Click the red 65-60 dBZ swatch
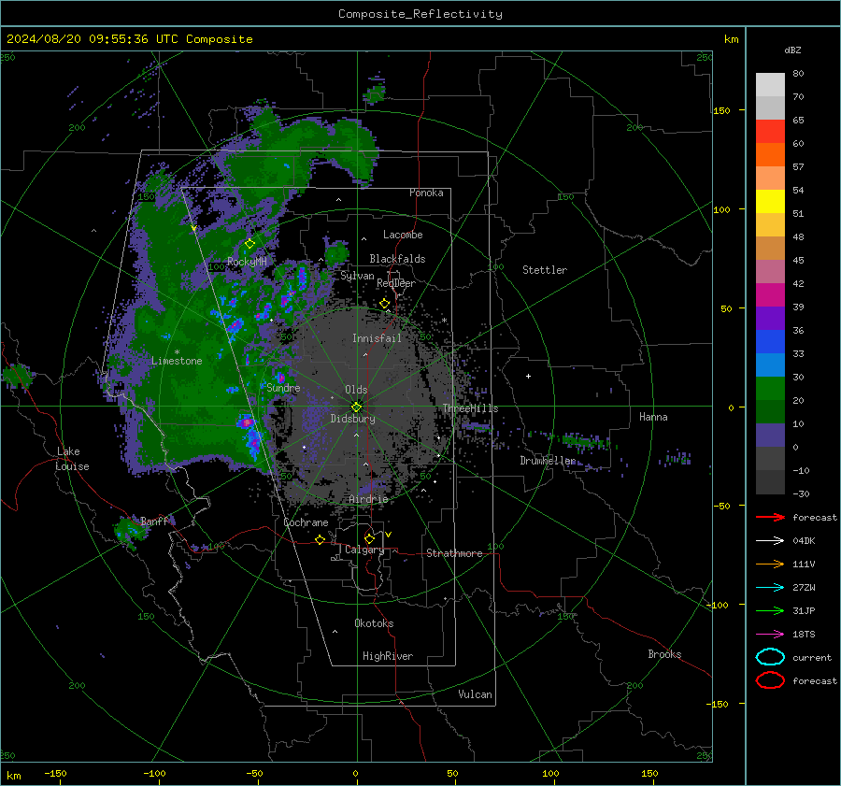Viewport: 841px width, 786px height. [770, 132]
